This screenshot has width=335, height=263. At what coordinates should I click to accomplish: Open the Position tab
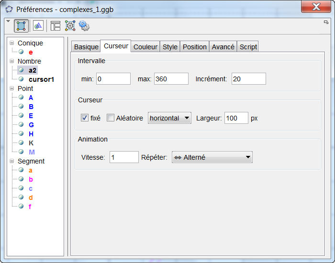pyautogui.click(x=194, y=46)
